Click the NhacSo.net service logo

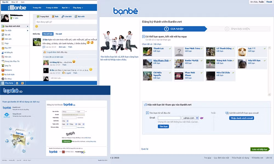(7, 115)
